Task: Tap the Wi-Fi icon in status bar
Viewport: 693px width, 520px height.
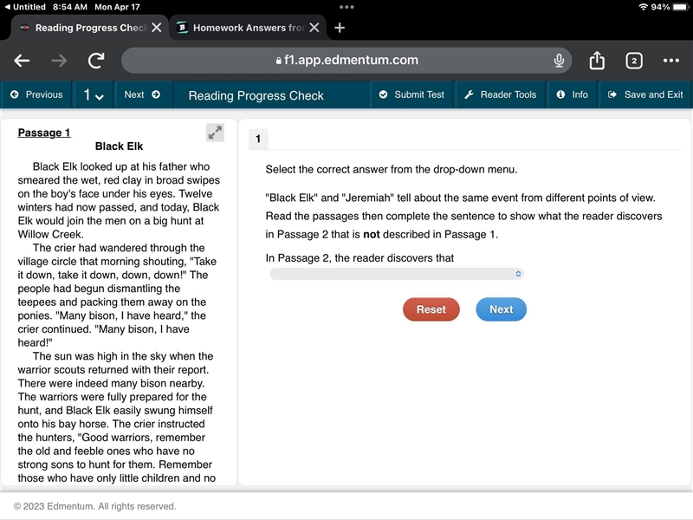Action: pyautogui.click(x=644, y=7)
